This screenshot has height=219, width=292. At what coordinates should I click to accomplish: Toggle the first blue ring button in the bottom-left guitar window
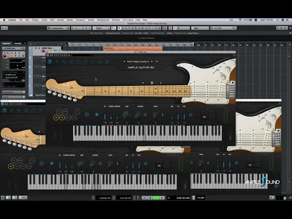[41, 164]
